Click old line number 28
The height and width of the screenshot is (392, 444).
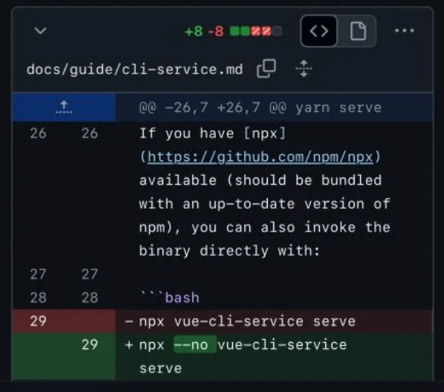[38, 297]
